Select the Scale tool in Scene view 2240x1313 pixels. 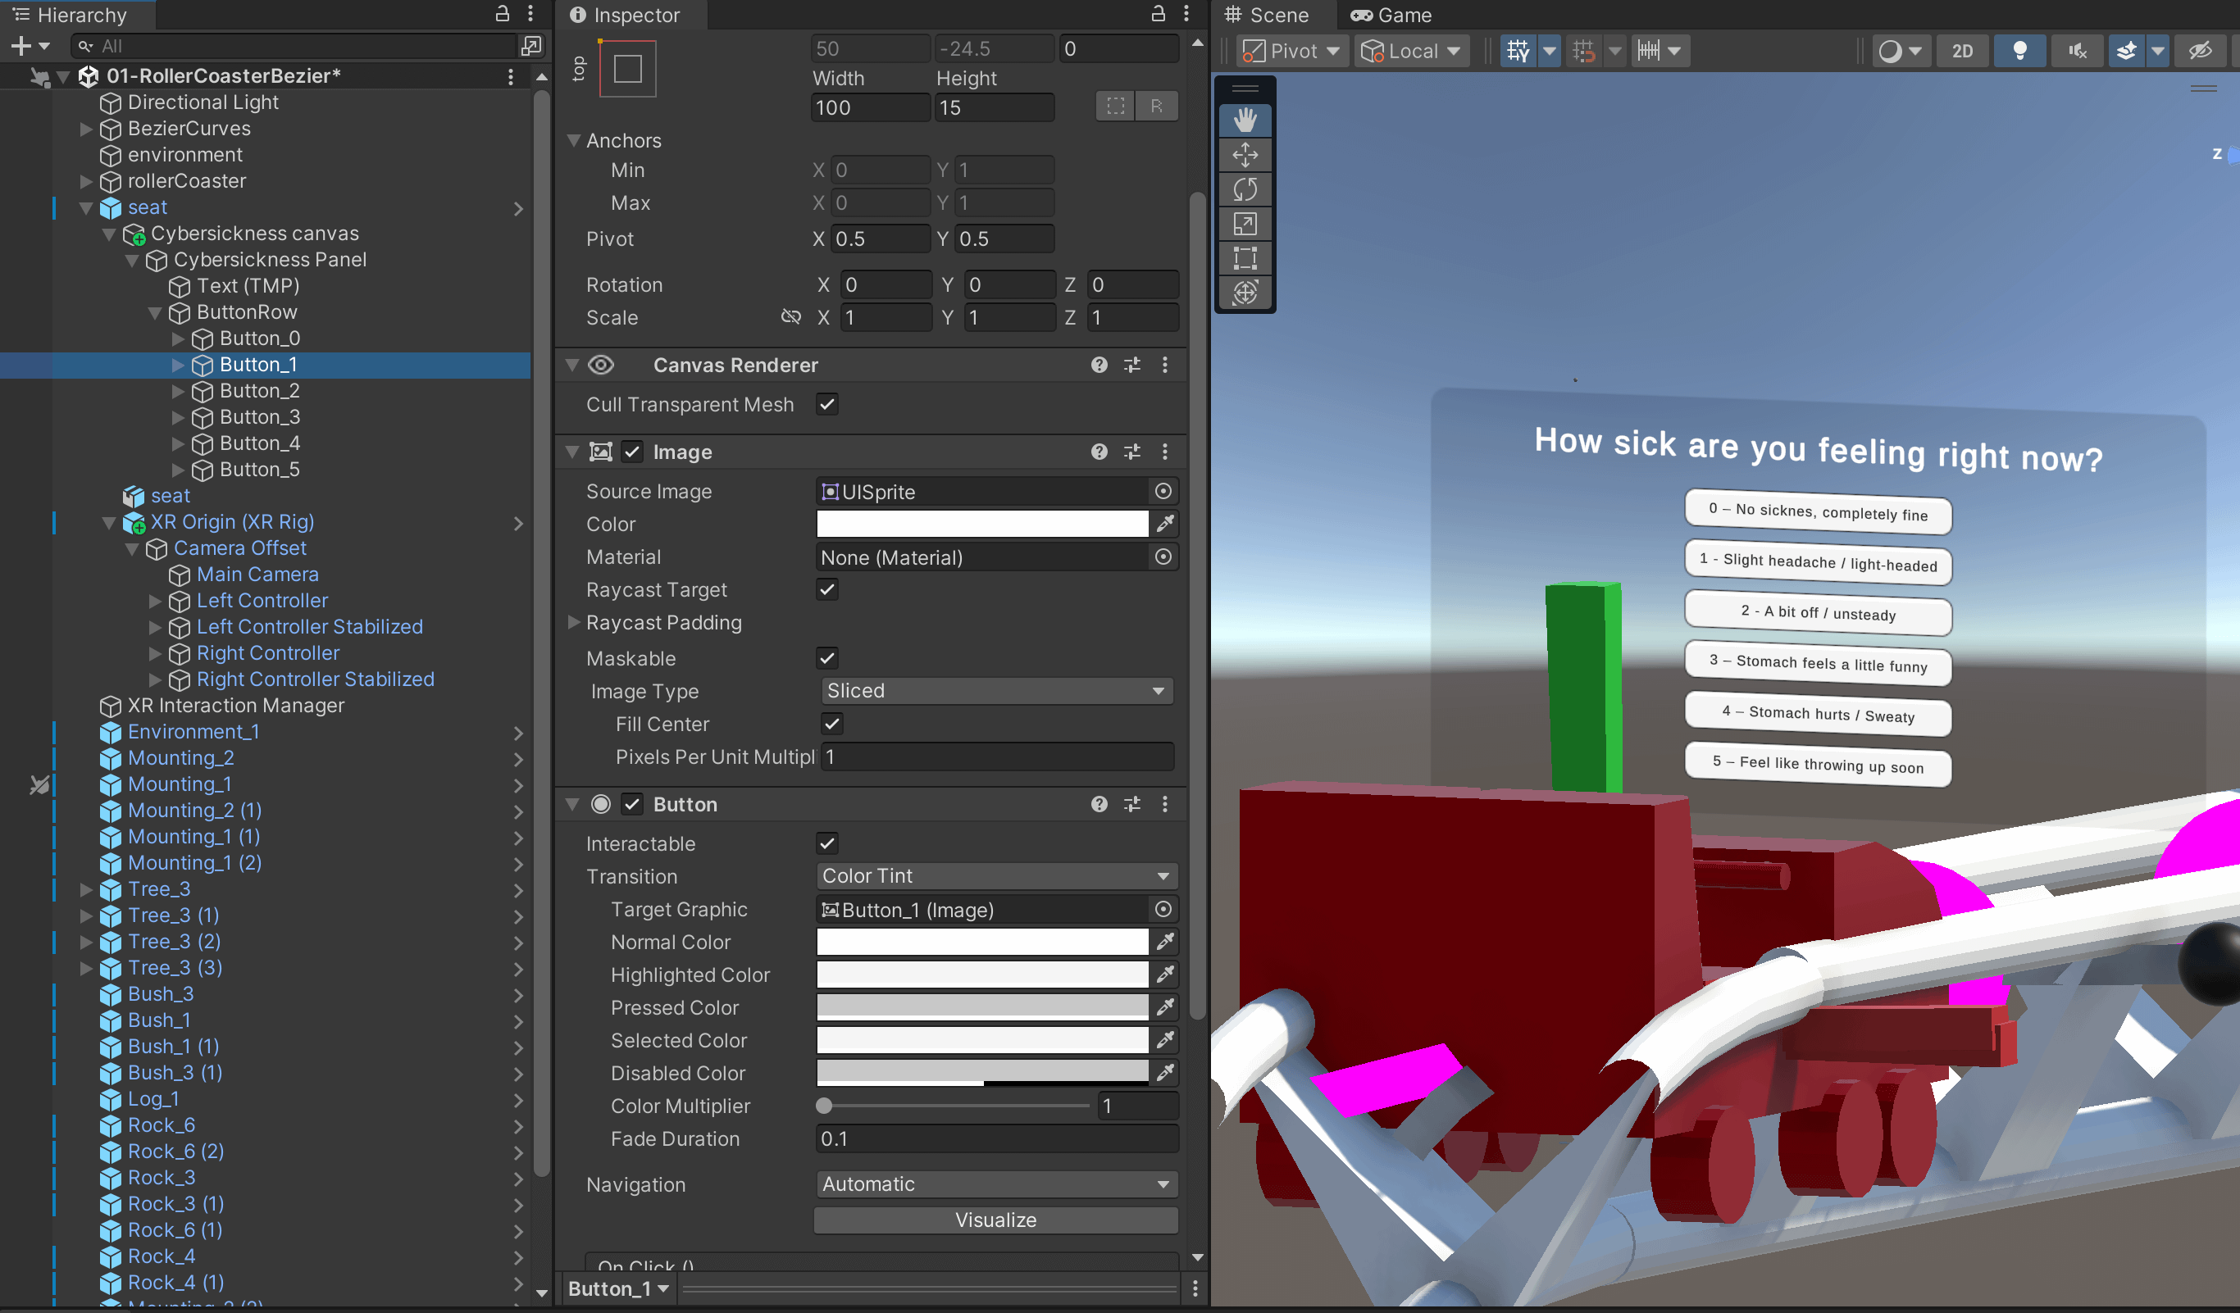tap(1245, 224)
